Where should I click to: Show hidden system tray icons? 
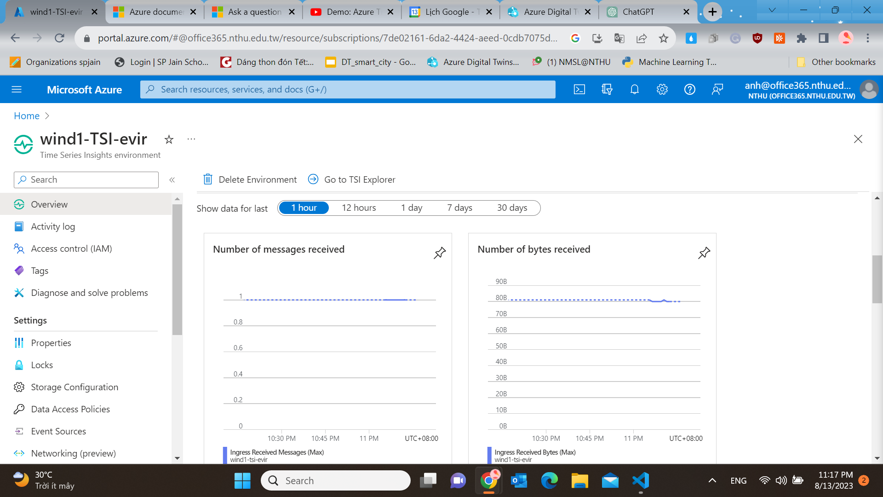pos(712,481)
